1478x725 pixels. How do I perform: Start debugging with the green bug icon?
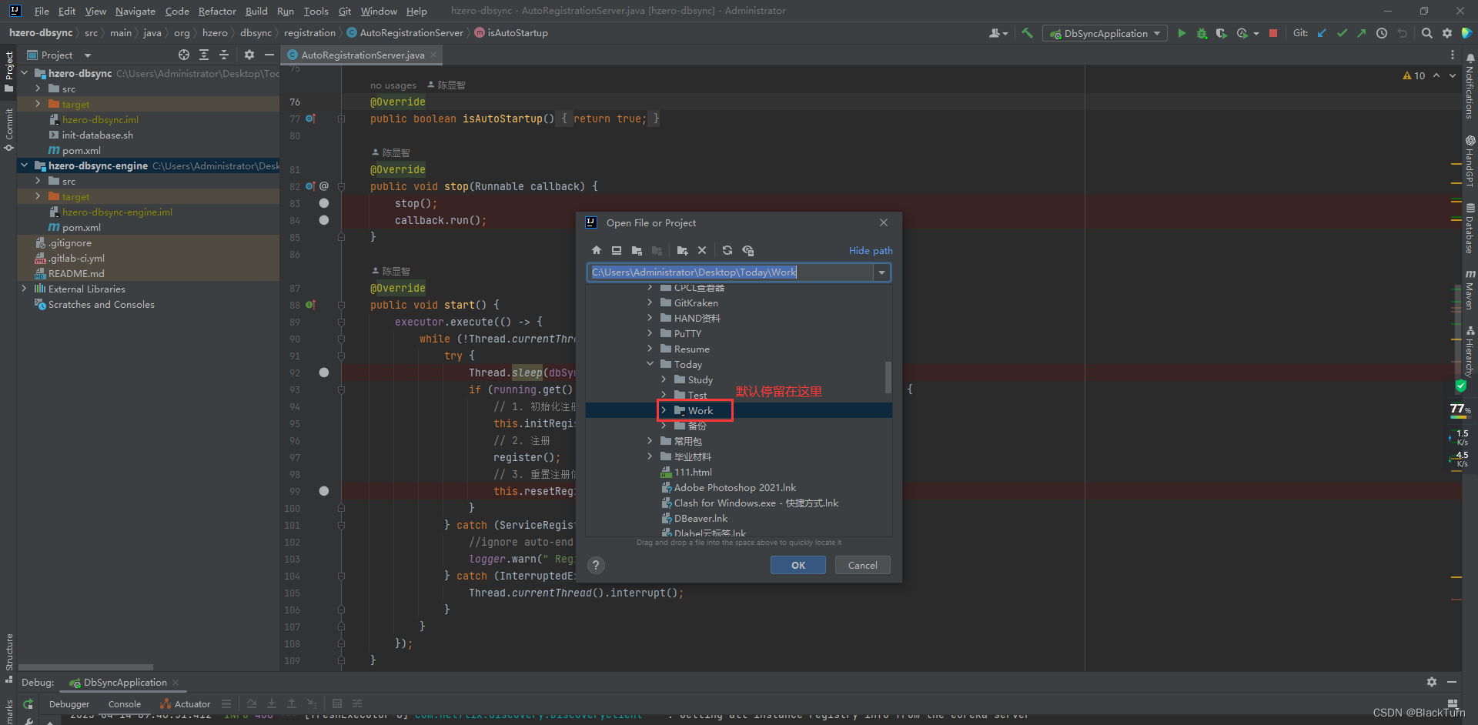coord(1202,33)
